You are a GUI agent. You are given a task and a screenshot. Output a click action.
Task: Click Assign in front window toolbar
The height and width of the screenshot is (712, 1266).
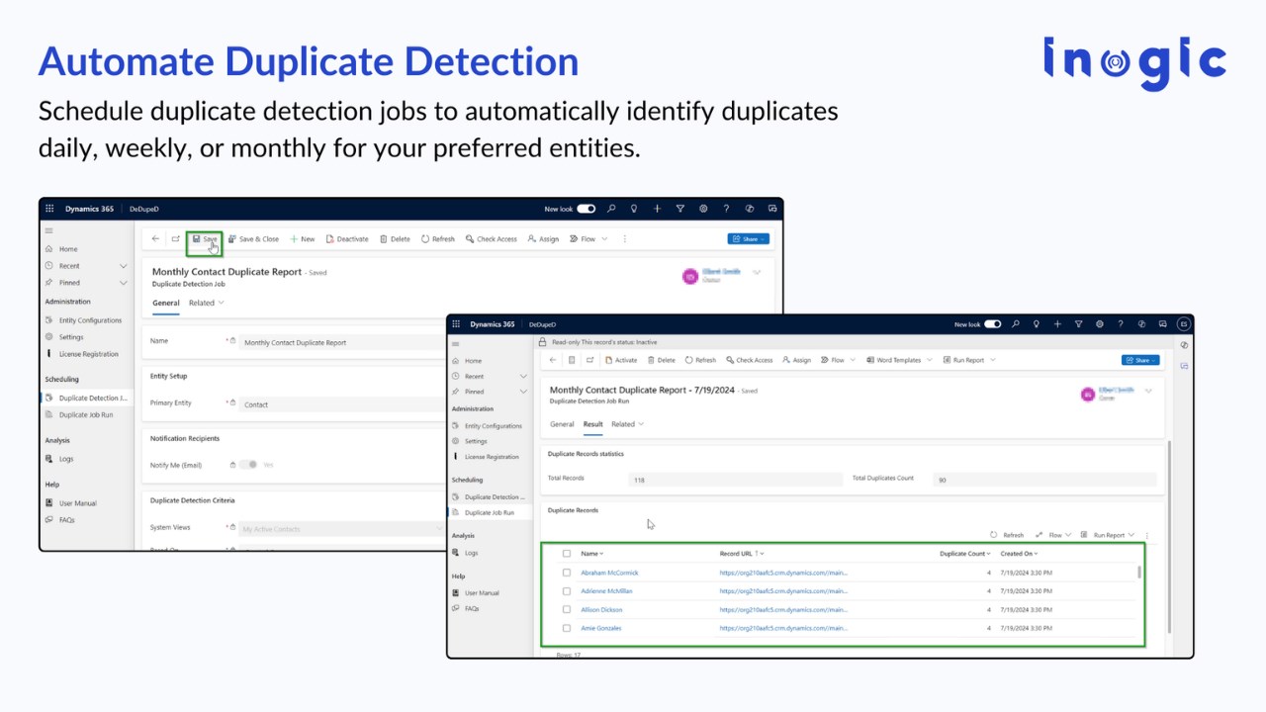[796, 360]
